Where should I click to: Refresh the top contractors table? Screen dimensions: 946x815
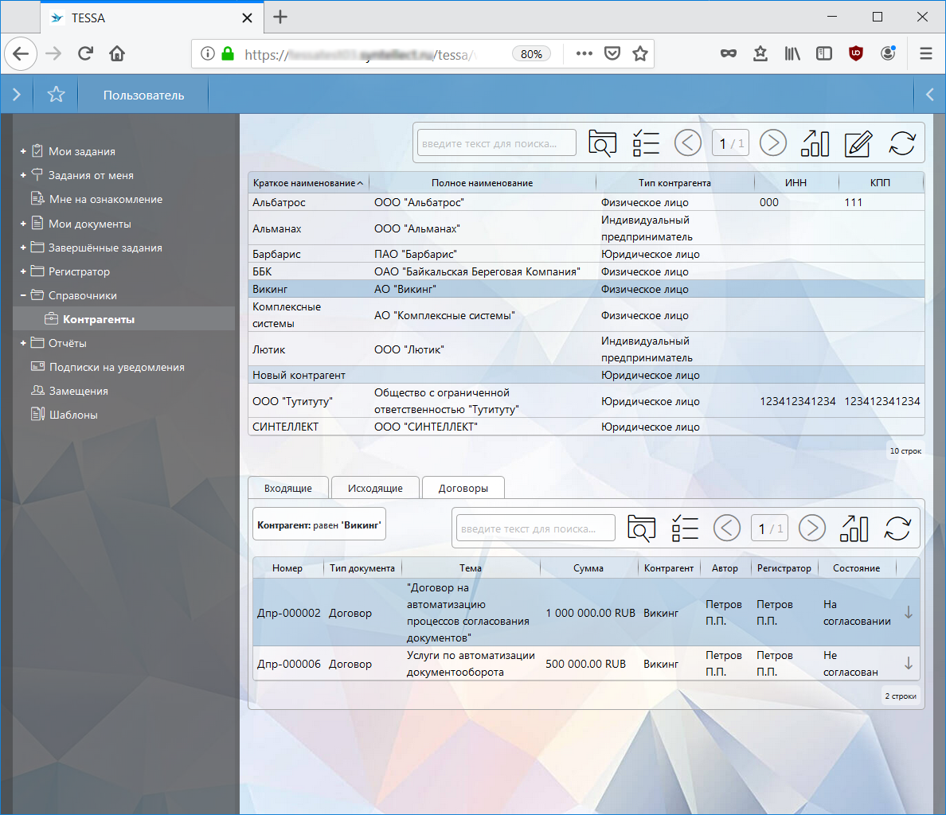click(x=902, y=143)
